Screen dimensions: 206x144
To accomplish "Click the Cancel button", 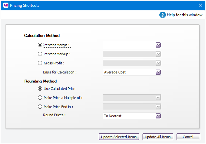I will pos(188,137).
